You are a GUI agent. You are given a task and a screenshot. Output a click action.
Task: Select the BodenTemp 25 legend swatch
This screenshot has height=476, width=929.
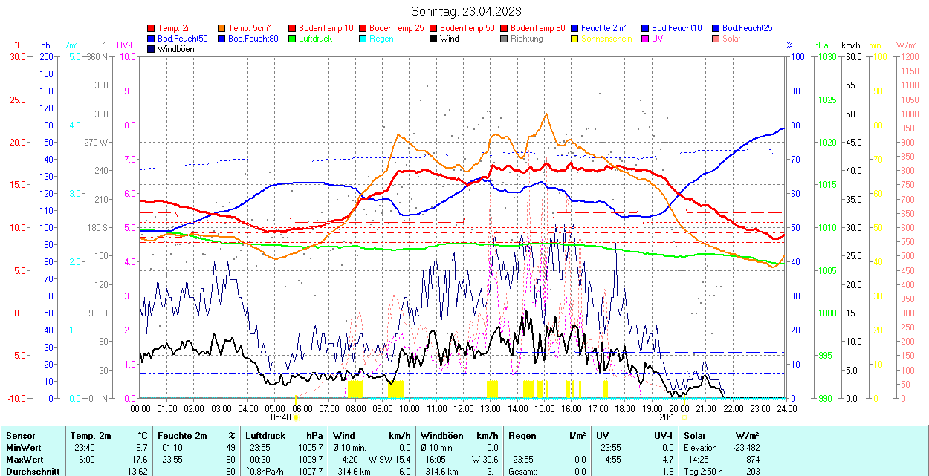point(363,28)
